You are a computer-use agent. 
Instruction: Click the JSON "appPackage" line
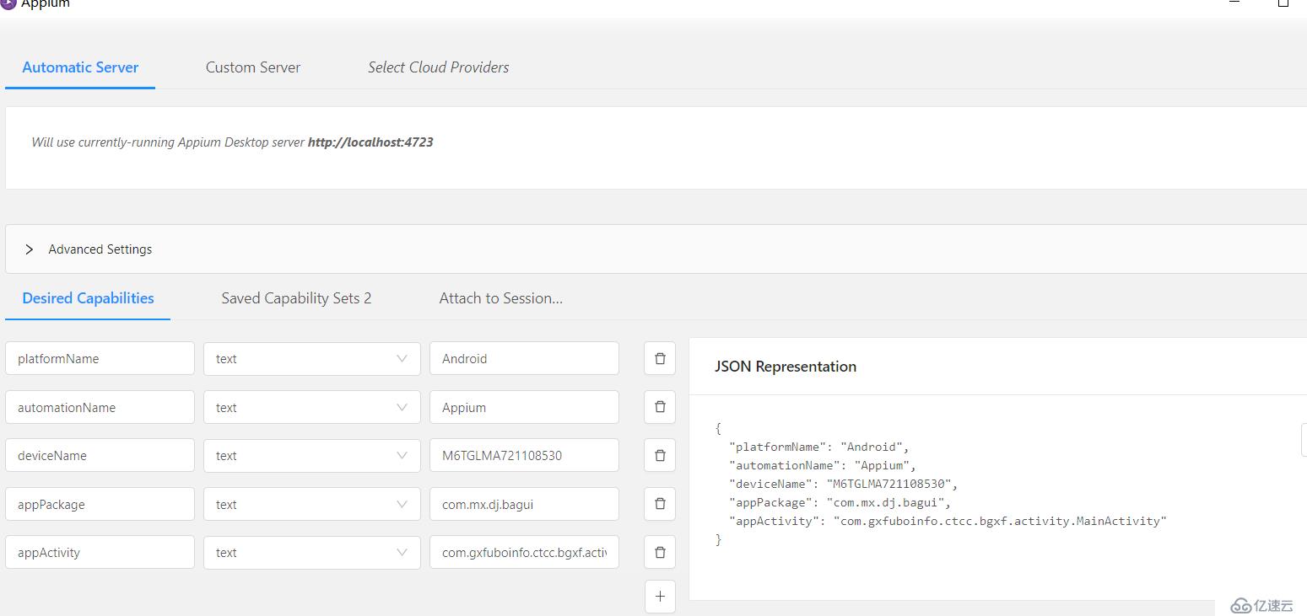pos(840,502)
